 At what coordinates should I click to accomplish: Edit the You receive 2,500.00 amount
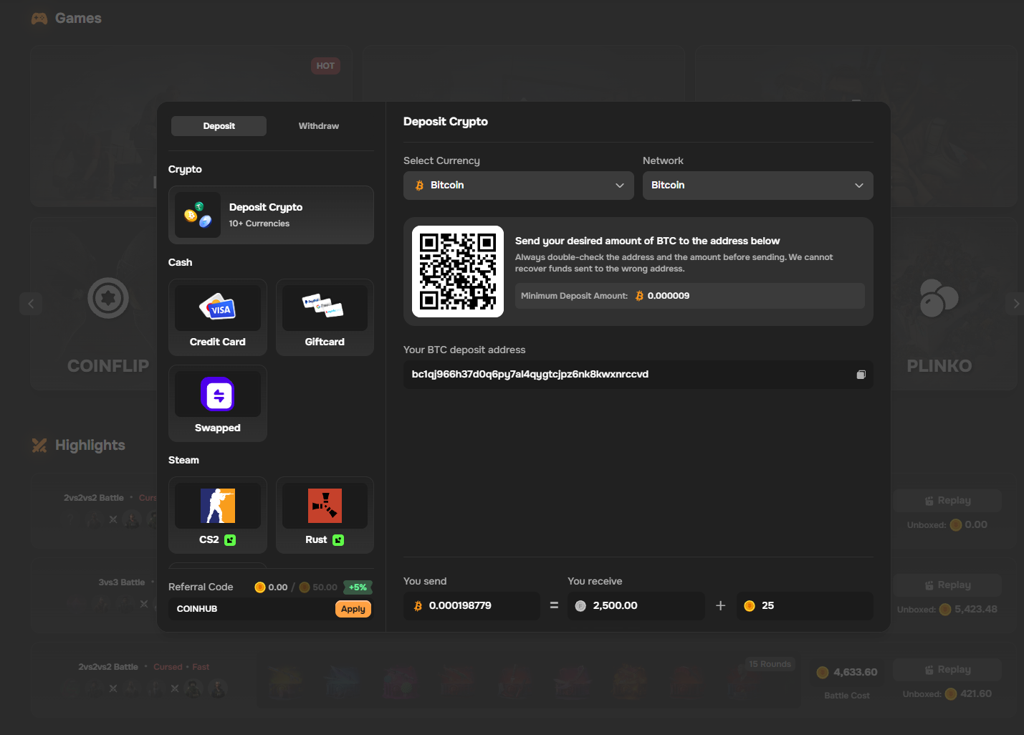coord(636,606)
